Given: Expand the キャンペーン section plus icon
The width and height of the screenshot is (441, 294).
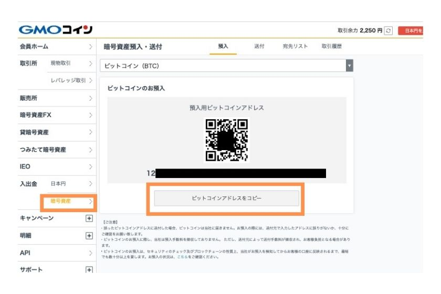Looking at the screenshot, I should 89,218.
